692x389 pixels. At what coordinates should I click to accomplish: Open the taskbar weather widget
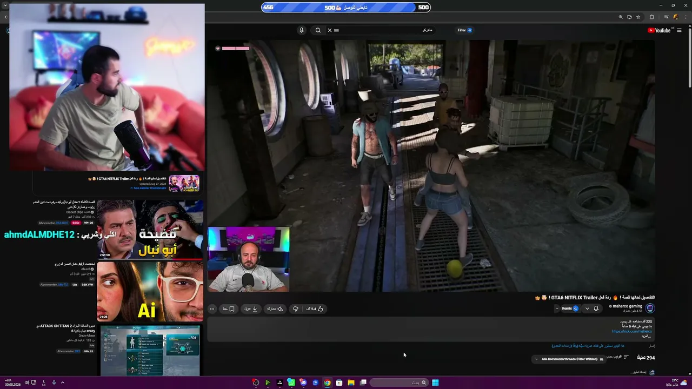coord(677,383)
